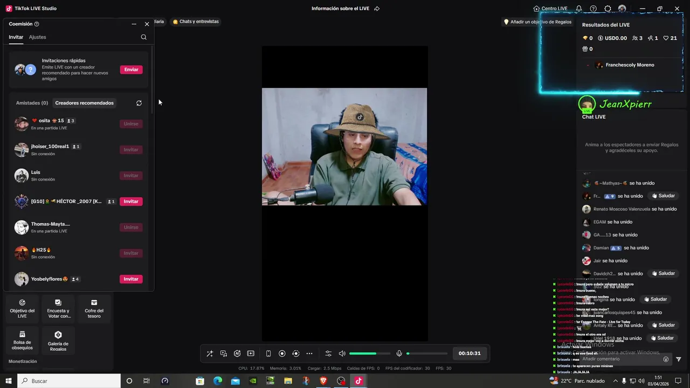The width and height of the screenshot is (690, 388).
Task: Open the media and music overlay tool
Action: (224, 354)
